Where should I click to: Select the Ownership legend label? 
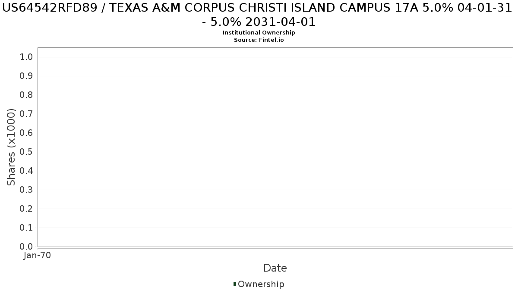pyautogui.click(x=261, y=284)
